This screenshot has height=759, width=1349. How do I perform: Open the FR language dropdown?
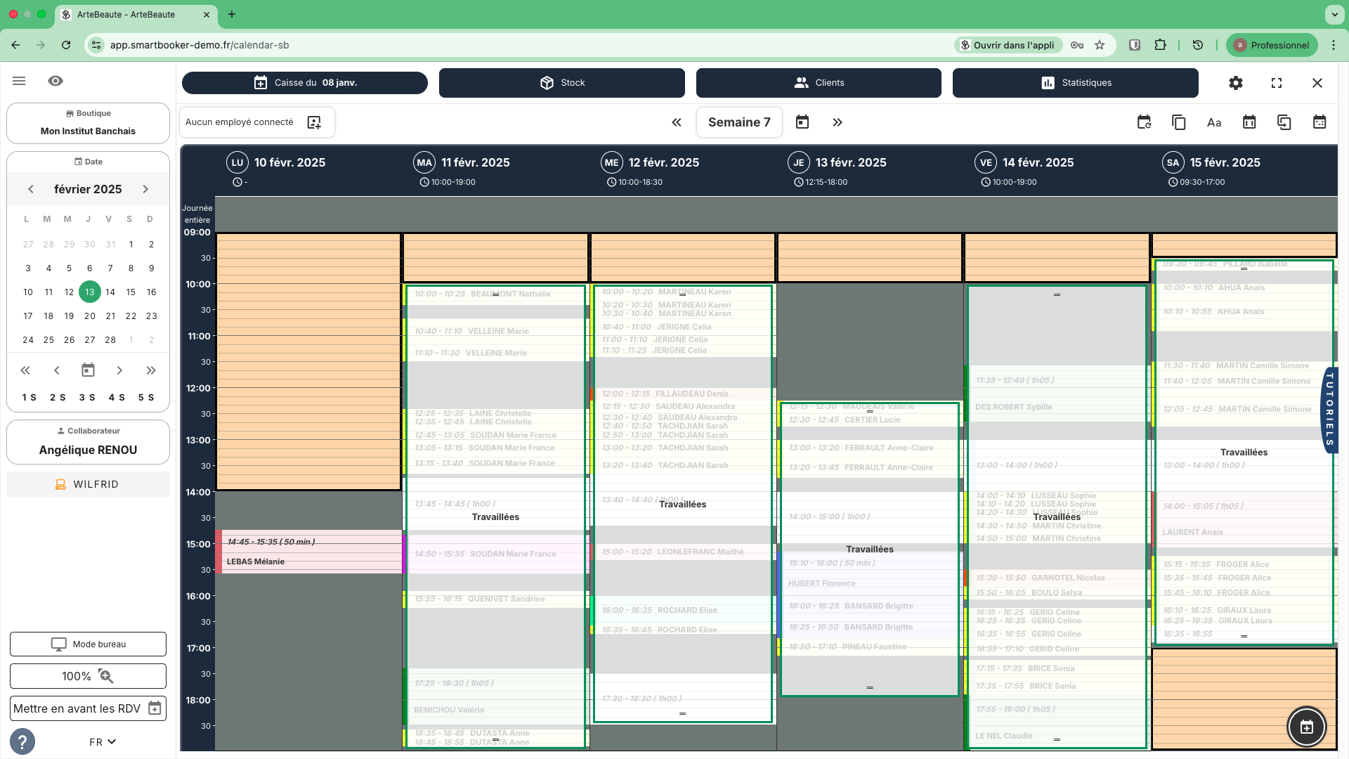pyautogui.click(x=103, y=742)
